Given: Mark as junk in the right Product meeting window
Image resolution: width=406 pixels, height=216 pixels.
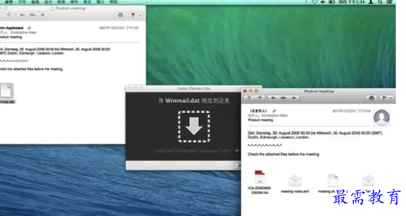Looking at the screenshot, I should pos(259,98).
